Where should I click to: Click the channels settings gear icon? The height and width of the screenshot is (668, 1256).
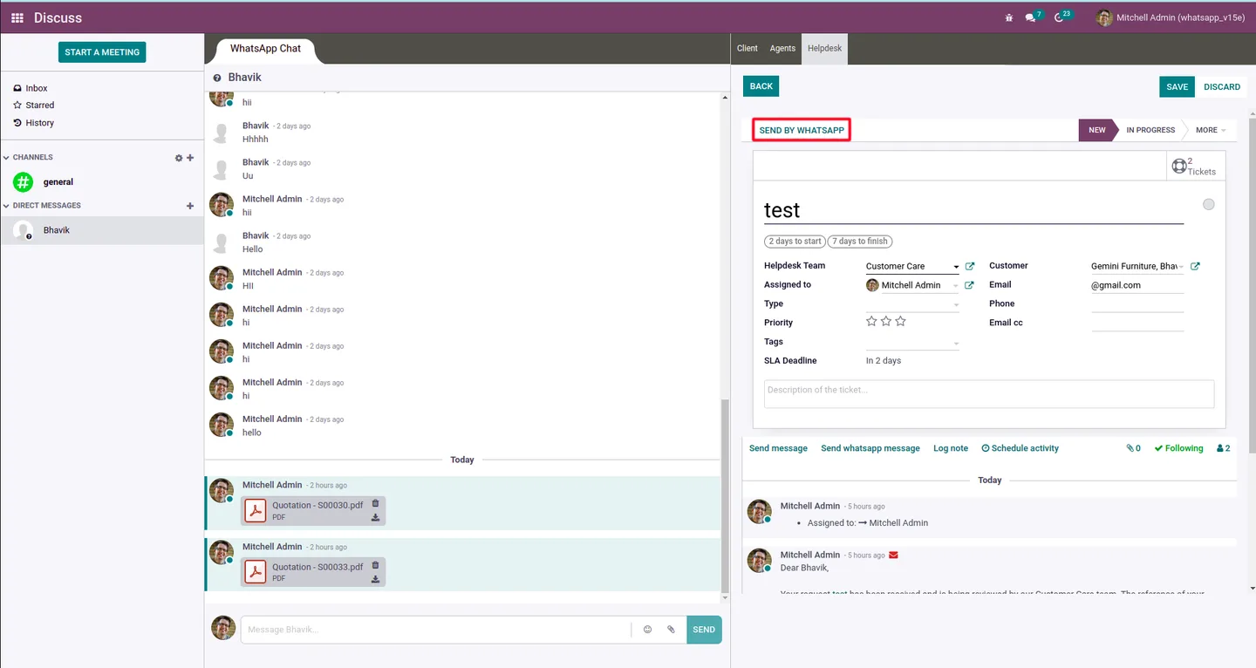(x=179, y=158)
